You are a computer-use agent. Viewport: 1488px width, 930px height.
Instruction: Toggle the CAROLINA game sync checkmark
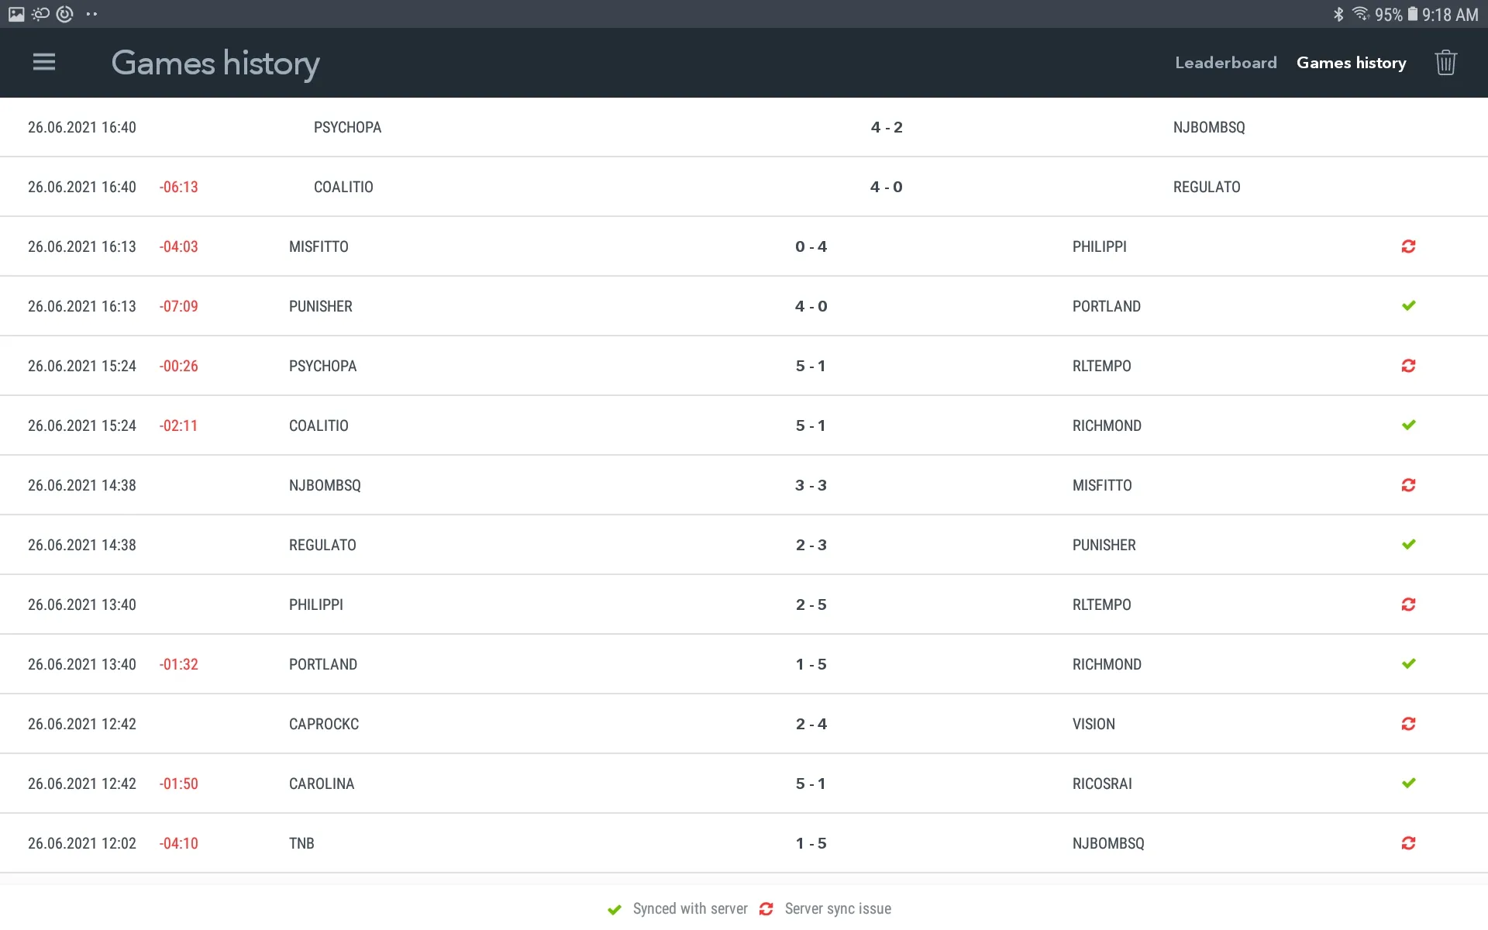[1409, 784]
